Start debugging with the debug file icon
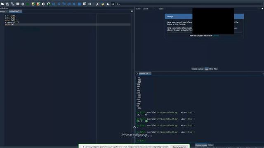The height and width of the screenshot is (148, 264). click(54, 4)
